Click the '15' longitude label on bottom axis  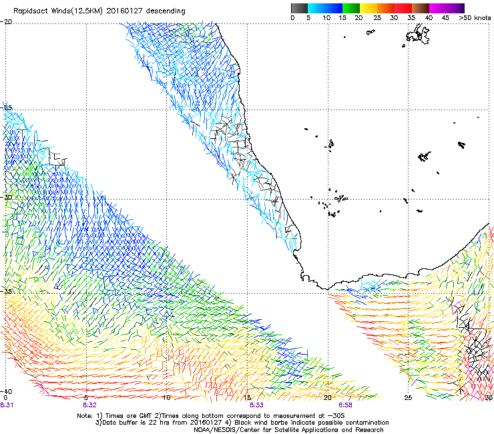coord(247,398)
